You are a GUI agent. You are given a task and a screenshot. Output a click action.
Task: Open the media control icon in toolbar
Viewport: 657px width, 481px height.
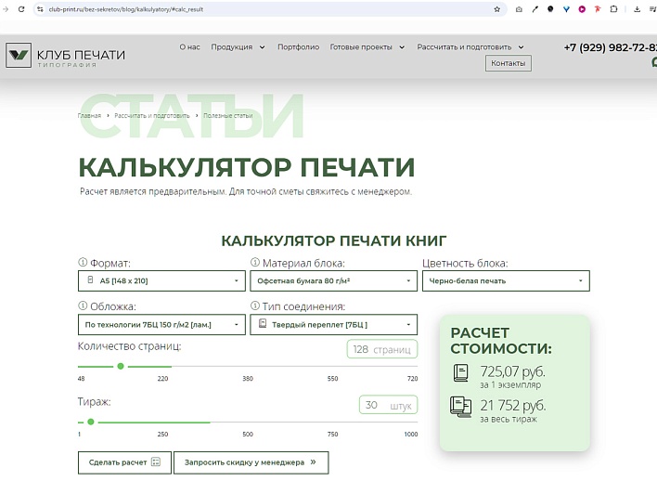[652, 8]
